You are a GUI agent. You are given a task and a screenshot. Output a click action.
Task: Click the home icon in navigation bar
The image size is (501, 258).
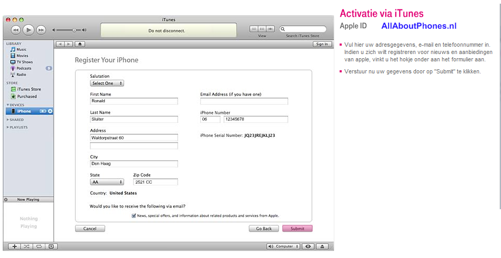pyautogui.click(x=80, y=44)
